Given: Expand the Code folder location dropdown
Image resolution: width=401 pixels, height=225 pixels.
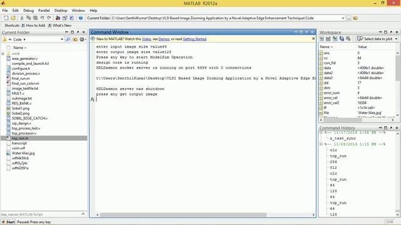Looking at the screenshot, I should (62, 39).
